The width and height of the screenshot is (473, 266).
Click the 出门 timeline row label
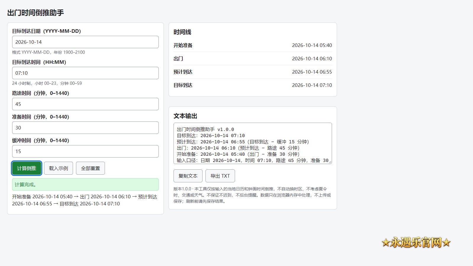click(178, 59)
